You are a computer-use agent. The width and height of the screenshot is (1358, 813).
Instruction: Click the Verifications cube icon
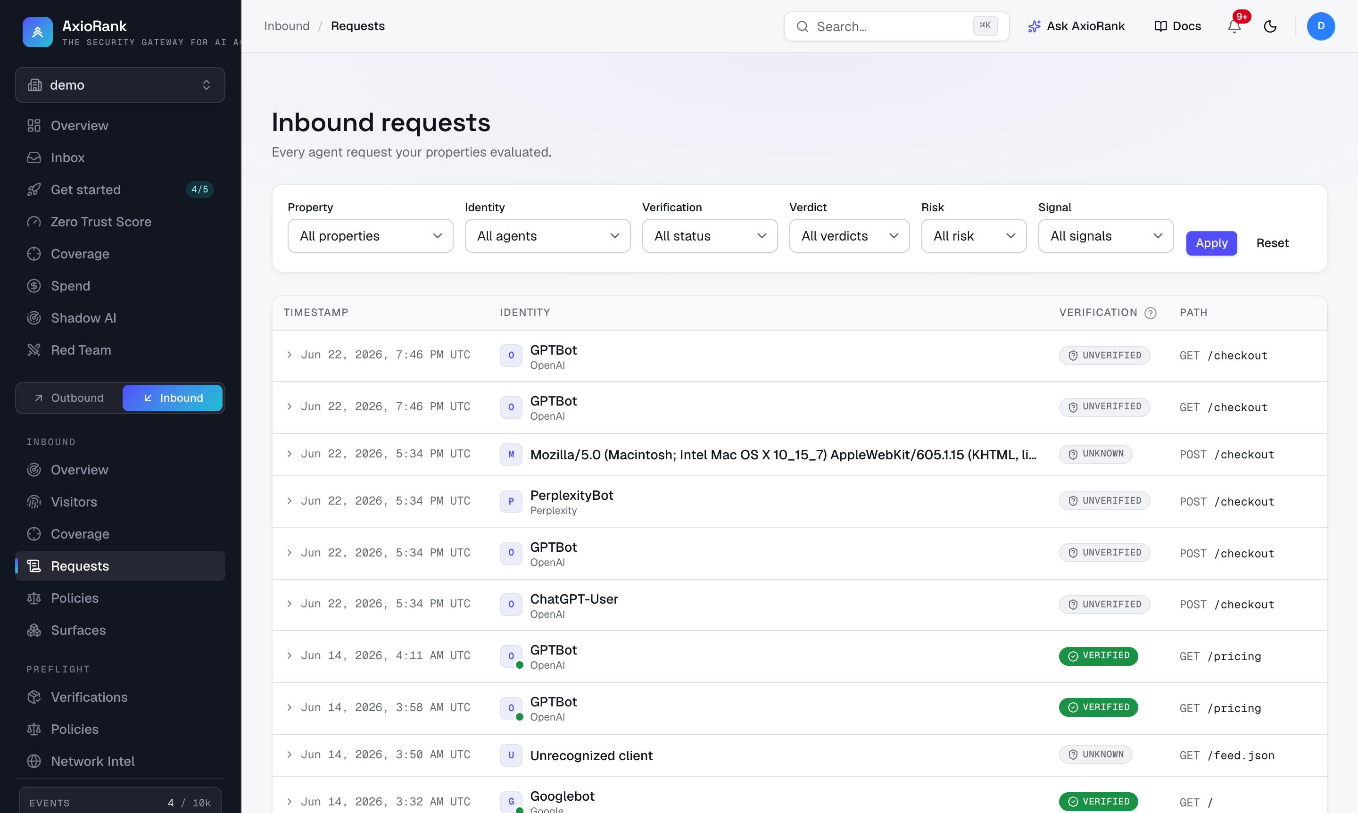click(x=34, y=697)
